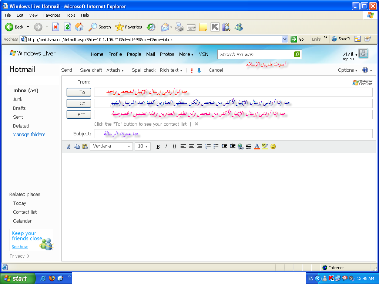Image resolution: width=379 pixels, height=284 pixels.
Task: Align text left in message editor
Action: pos(183,146)
